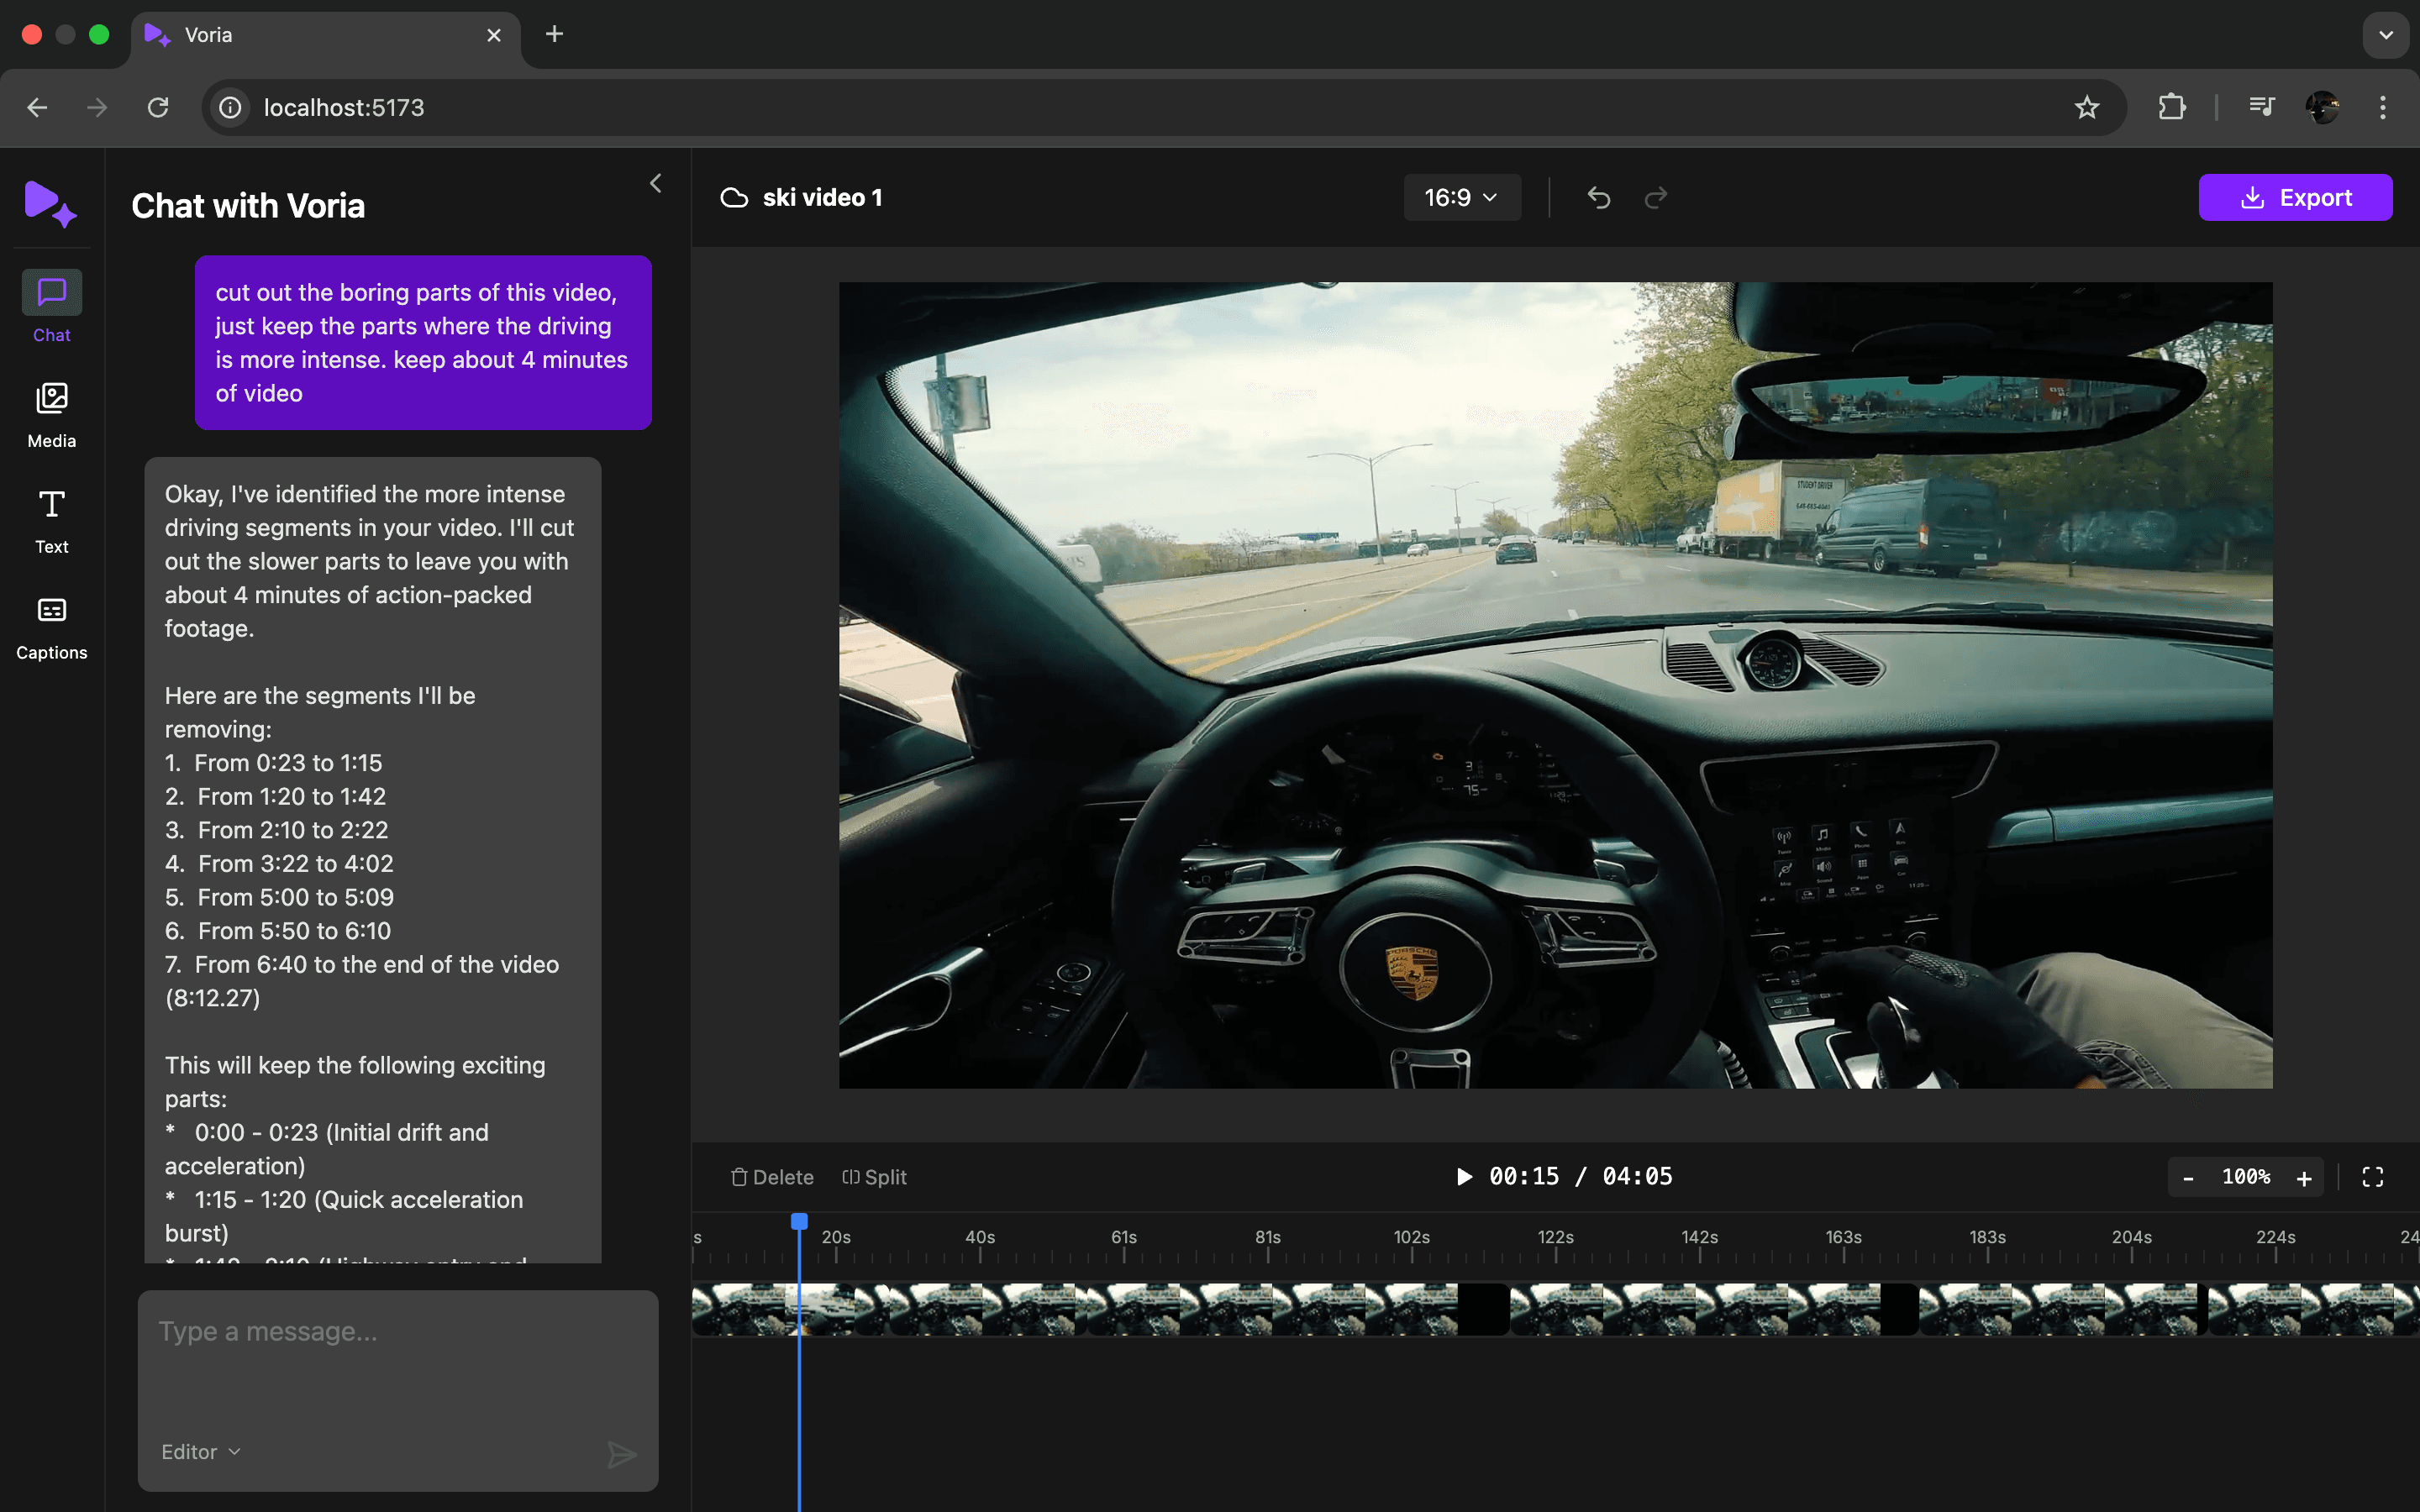The height and width of the screenshot is (1512, 2420).
Task: Split the clip at playhead
Action: [874, 1177]
